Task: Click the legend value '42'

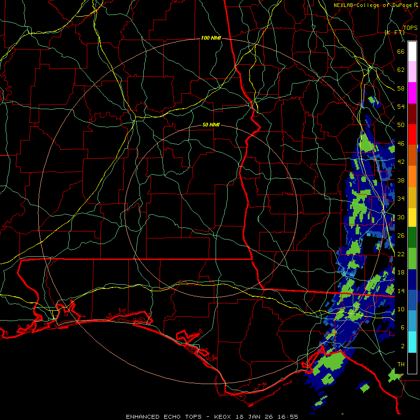Action: coord(401,161)
